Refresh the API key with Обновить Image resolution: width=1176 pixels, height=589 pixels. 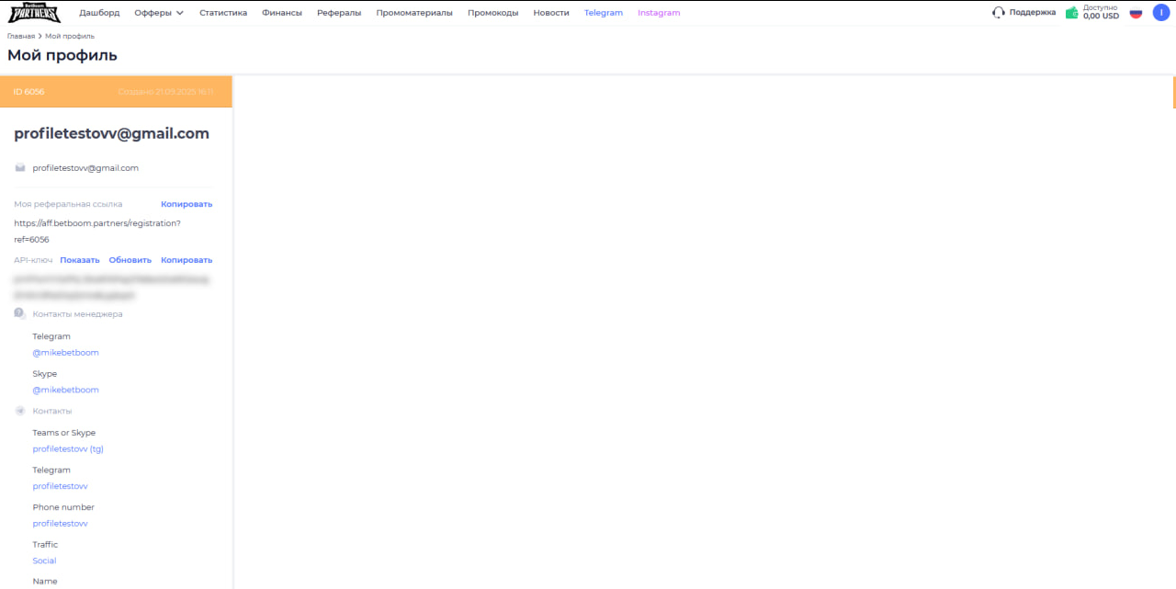coord(130,260)
